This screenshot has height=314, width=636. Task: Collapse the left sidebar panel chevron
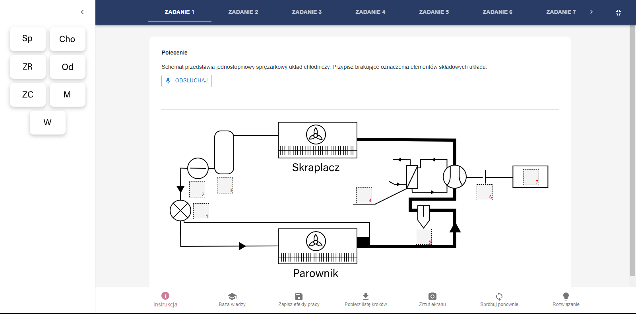(x=82, y=12)
